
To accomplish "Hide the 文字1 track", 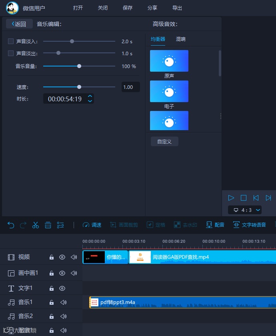I will (x=62, y=288).
